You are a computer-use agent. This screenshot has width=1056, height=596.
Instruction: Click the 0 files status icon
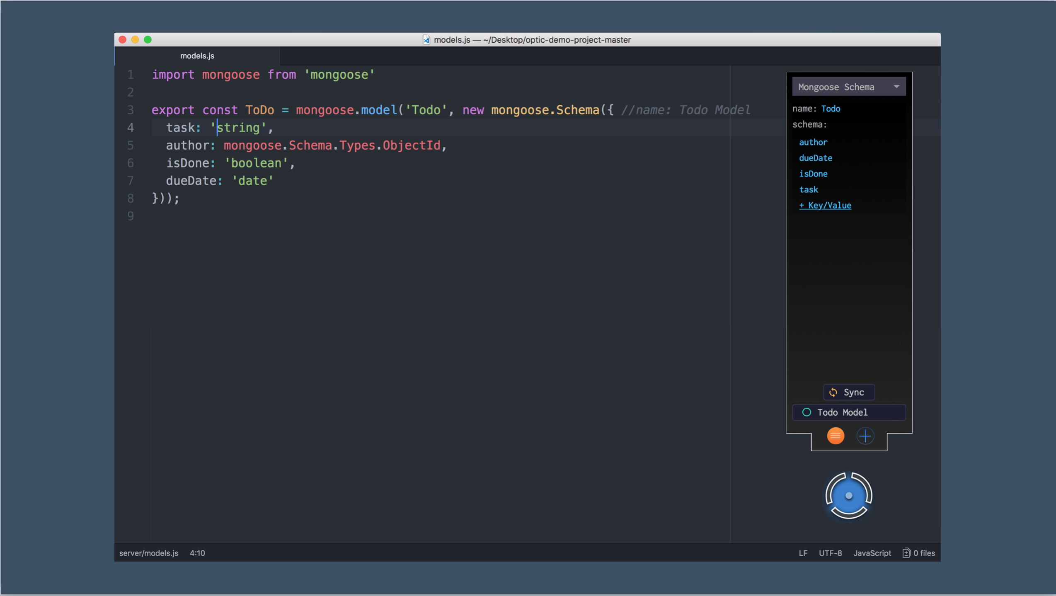[x=906, y=553]
